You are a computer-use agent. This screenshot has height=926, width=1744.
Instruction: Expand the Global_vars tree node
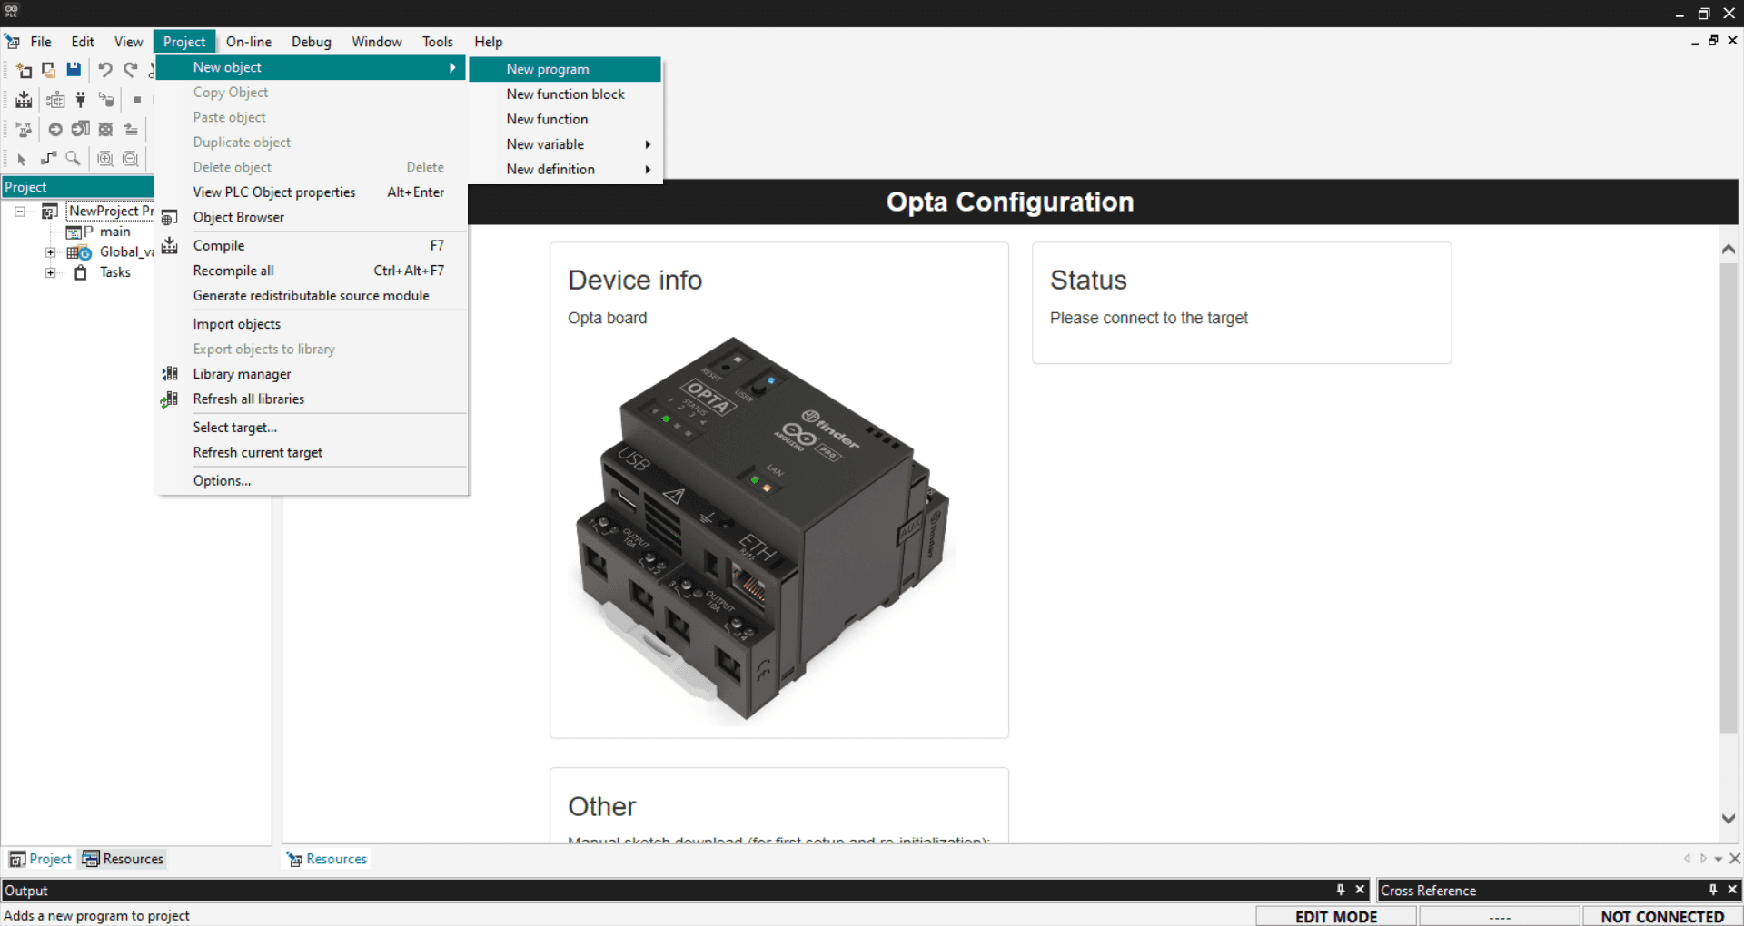[x=51, y=252]
